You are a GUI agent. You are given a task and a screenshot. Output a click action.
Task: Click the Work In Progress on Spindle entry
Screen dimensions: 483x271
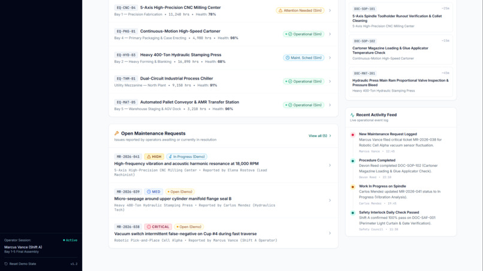[x=401, y=194]
